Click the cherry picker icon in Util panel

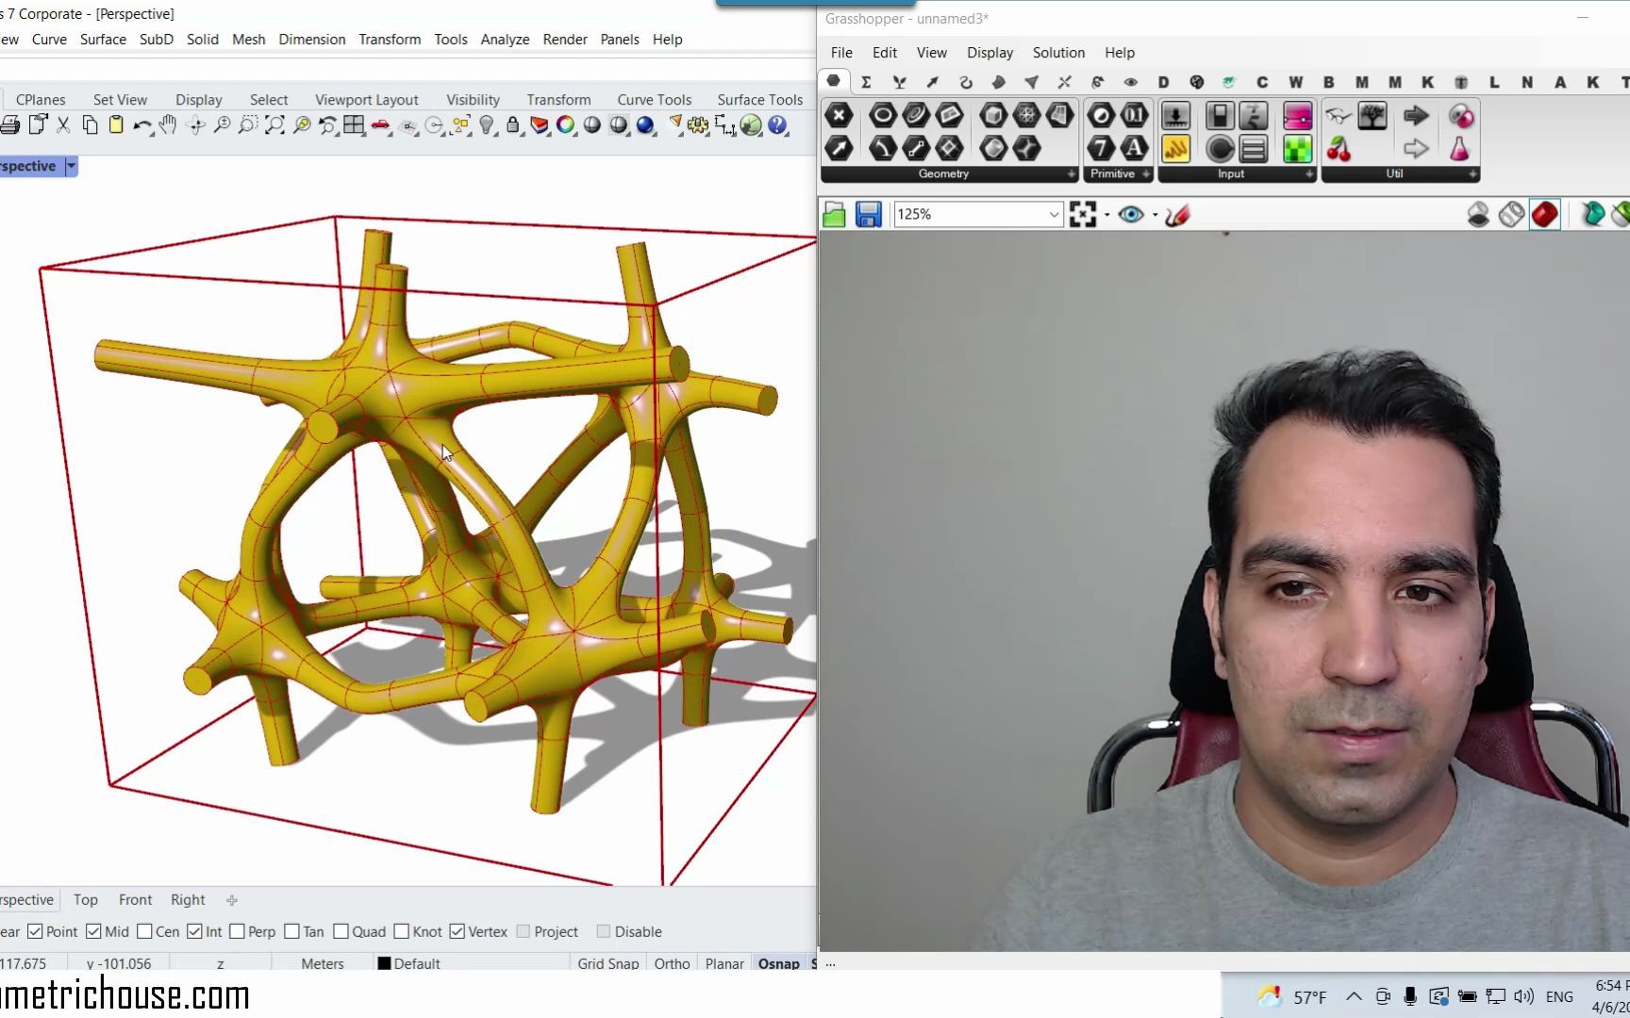(x=1339, y=149)
